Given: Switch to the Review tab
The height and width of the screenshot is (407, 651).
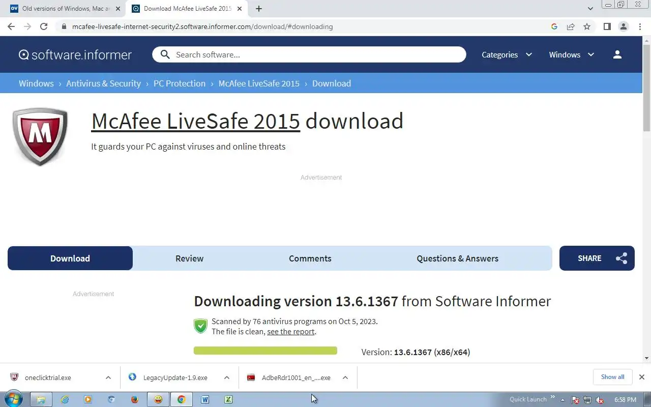Looking at the screenshot, I should 190,258.
